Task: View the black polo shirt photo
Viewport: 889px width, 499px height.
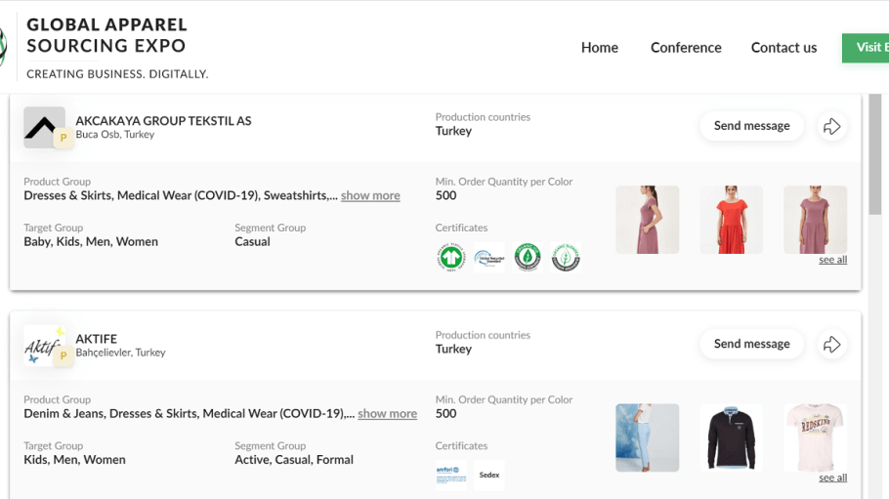Action: pyautogui.click(x=732, y=437)
